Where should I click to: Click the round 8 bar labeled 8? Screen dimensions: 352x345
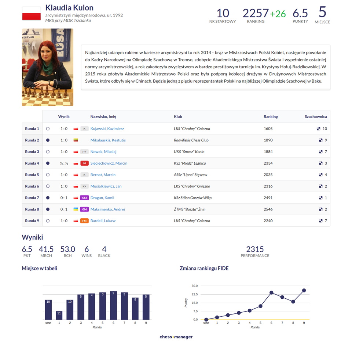pyautogui.click(x=135, y=309)
